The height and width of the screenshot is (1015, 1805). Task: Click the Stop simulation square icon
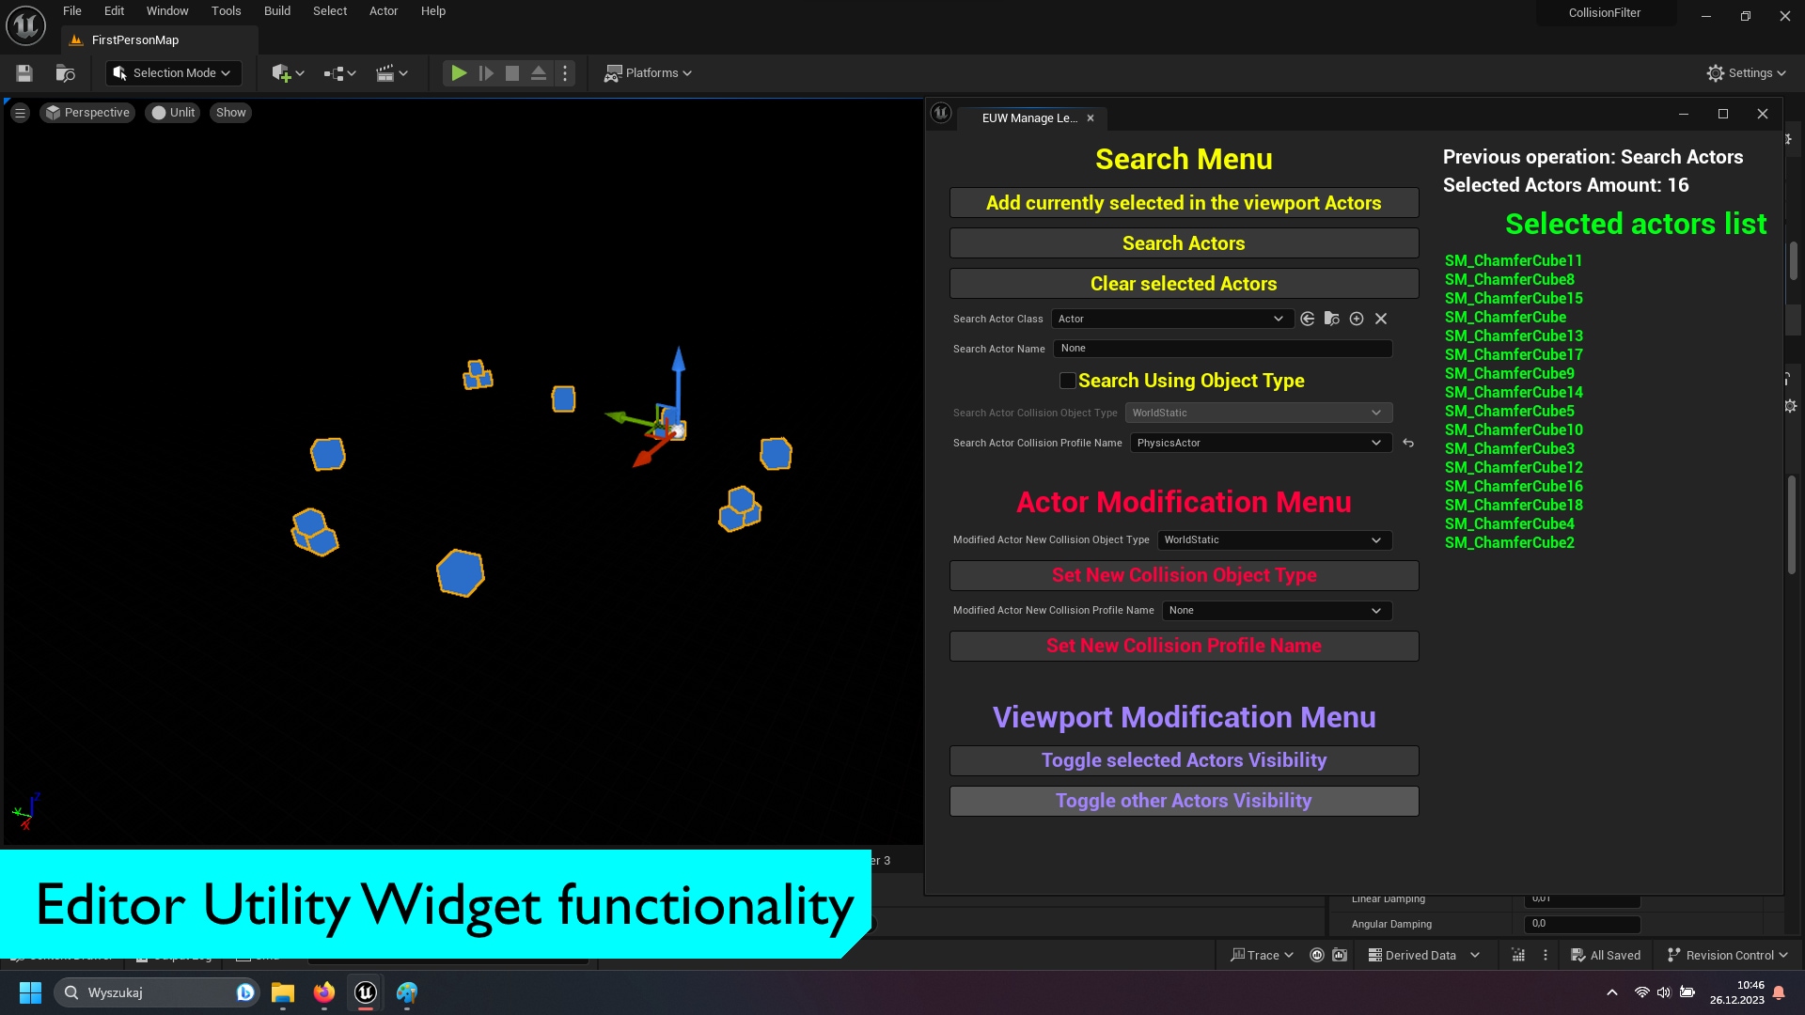[512, 72]
